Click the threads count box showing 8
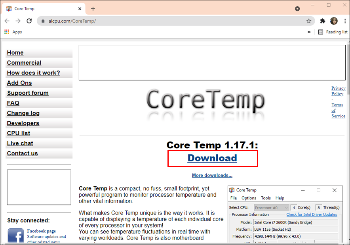The height and width of the screenshot is (245, 350). point(319,208)
